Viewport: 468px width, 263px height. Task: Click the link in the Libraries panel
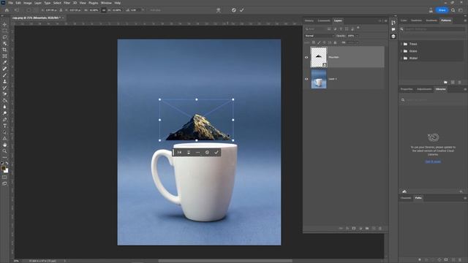coord(433,161)
